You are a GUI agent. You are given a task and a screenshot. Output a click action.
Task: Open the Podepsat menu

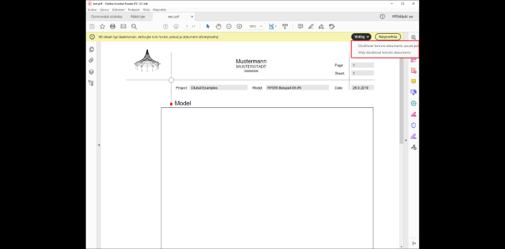coord(134,10)
